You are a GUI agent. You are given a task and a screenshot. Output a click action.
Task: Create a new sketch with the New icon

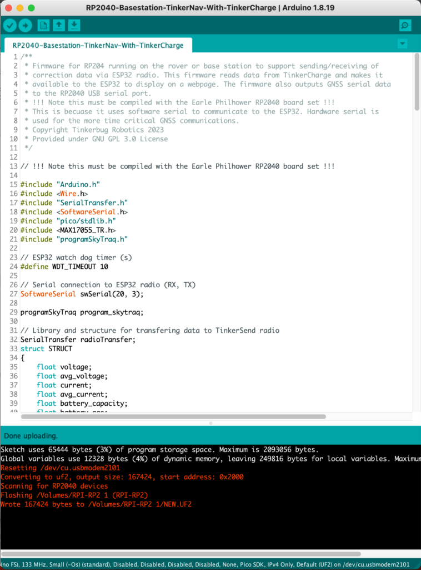coord(43,26)
